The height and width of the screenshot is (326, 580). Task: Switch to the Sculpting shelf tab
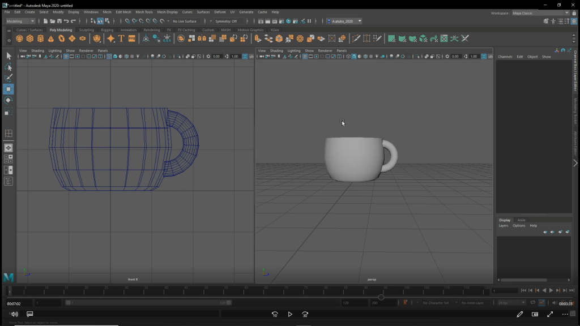(87, 30)
